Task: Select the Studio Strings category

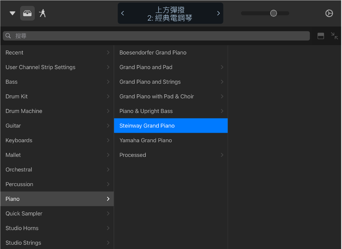Action: click(57, 242)
